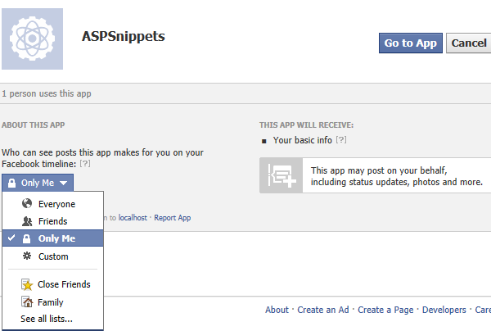Select Everyone from the privacy menu

[52, 204]
